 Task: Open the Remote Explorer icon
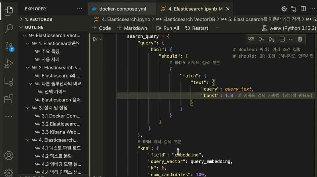click(x=9, y=81)
